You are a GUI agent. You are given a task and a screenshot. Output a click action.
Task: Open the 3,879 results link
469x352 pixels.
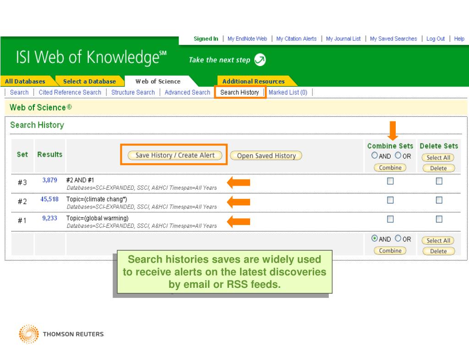(49, 180)
